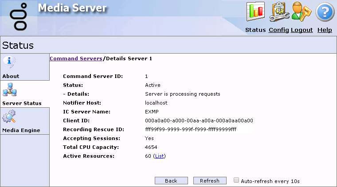
Task: Click the Help text link
Action: tap(325, 30)
